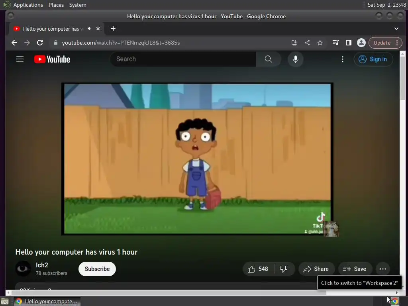408x306 pixels.
Task: Open the System menu
Action: coord(78,5)
